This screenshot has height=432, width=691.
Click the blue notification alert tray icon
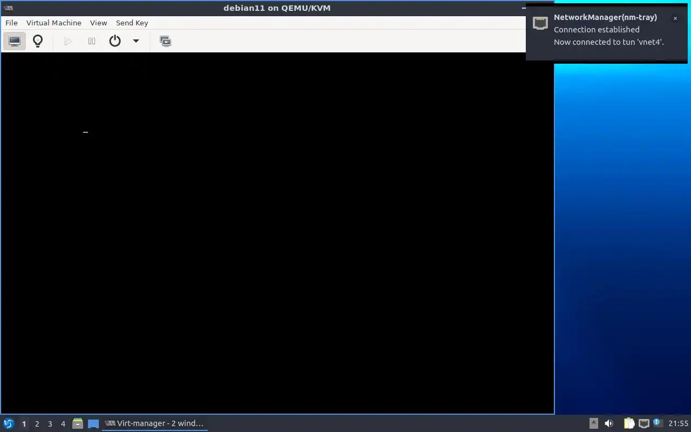pyautogui.click(x=657, y=423)
